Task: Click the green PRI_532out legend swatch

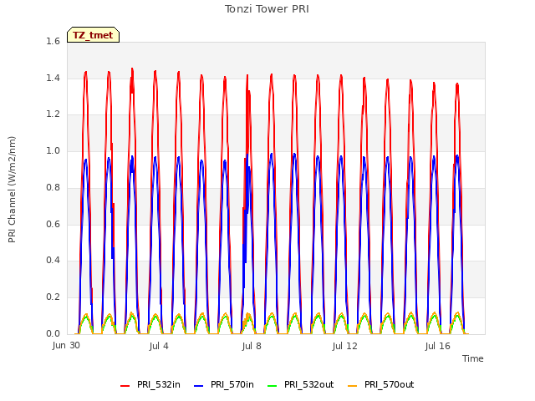Action: [273, 386]
